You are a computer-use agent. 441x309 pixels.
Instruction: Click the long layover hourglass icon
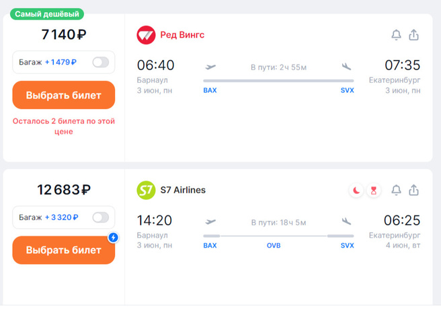coord(374,191)
